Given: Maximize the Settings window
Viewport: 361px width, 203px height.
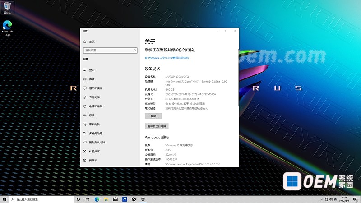Looking at the screenshot, I should tap(226, 31).
